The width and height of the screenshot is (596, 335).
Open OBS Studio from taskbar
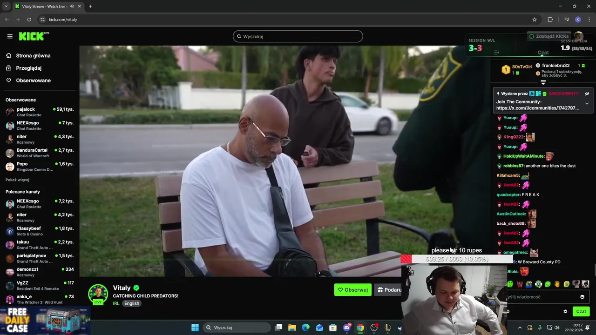(374, 328)
